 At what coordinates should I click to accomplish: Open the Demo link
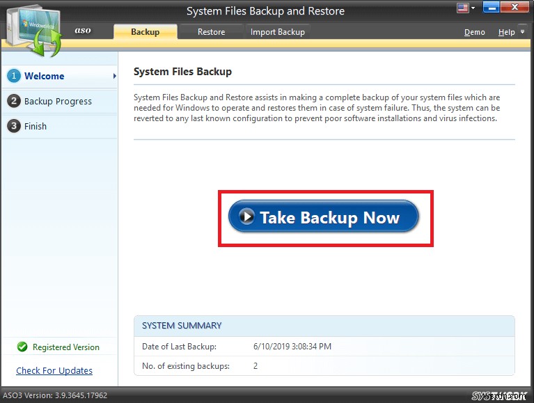tap(474, 32)
